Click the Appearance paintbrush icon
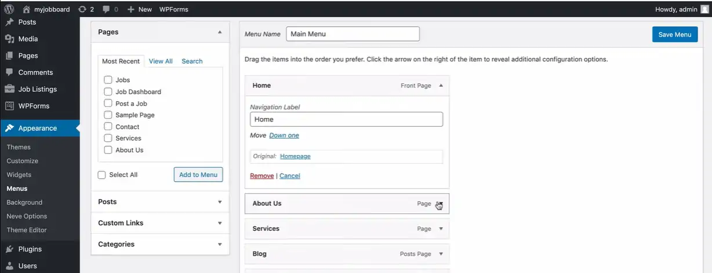Screen dimensions: 712x273 pos(9,128)
